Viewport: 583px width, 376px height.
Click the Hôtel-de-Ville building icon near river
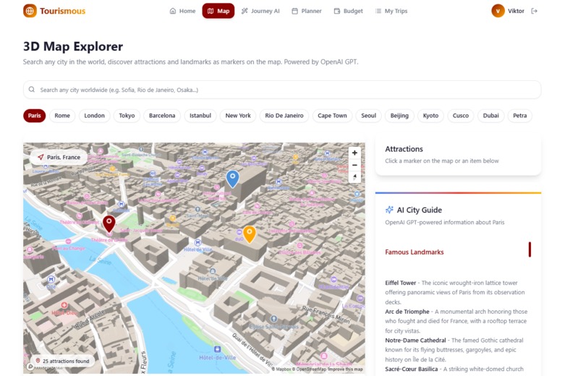pos(217,349)
